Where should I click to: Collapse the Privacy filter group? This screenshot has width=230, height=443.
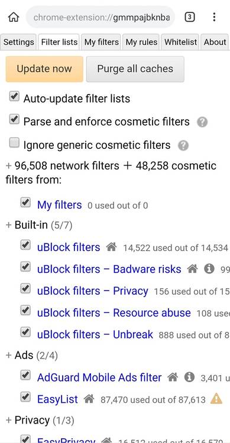pyautogui.click(x=40, y=421)
